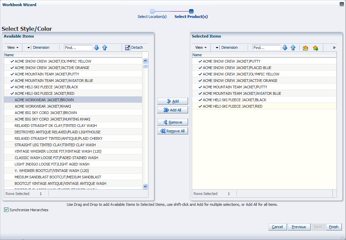346x240 pixels.
Task: Select ACME SNOW CREW JACKET/ACTIVE ORANGE in Available Items
Action: coord(73,68)
